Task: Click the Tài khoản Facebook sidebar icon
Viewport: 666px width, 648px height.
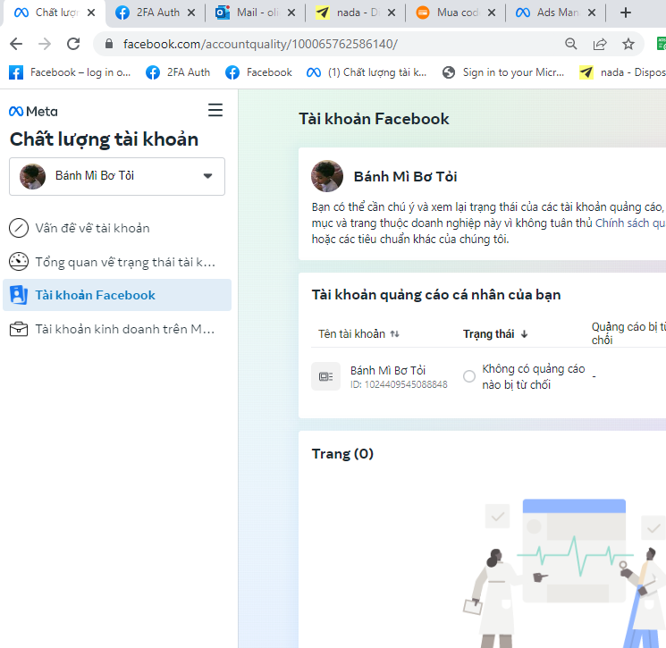Action: coord(19,295)
